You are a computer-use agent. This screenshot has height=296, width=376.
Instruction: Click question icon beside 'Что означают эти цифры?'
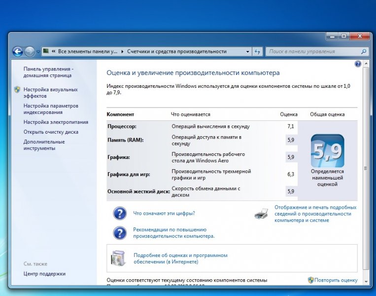120,214
